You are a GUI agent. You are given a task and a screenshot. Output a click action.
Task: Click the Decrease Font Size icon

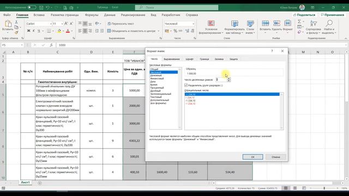coord(71,23)
